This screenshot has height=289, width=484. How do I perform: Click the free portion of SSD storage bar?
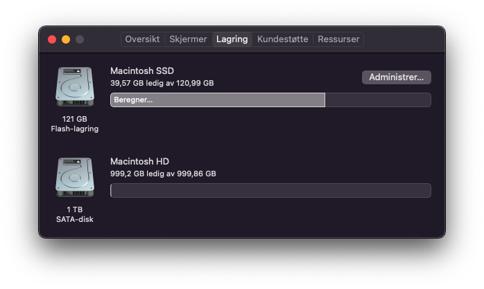click(378, 100)
